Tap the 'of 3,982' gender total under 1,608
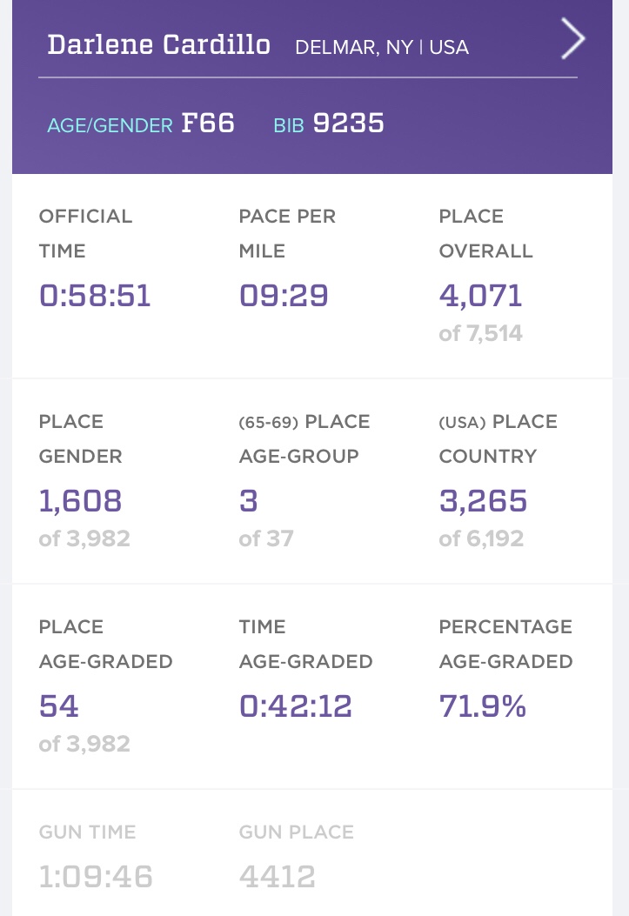This screenshot has width=629, height=916. [x=84, y=538]
